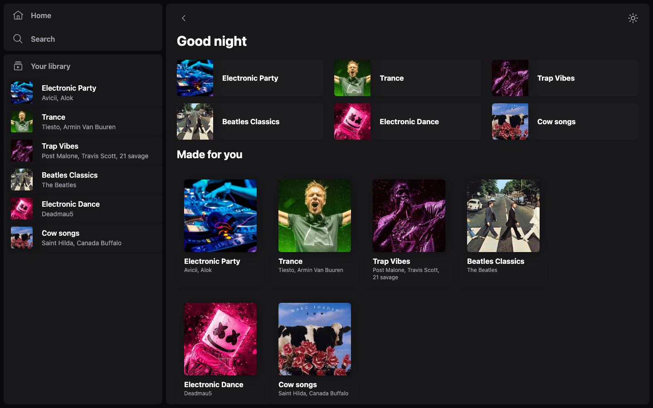Viewport: 653px width, 408px height.
Task: Click 'Made for you' section heading
Action: click(210, 155)
